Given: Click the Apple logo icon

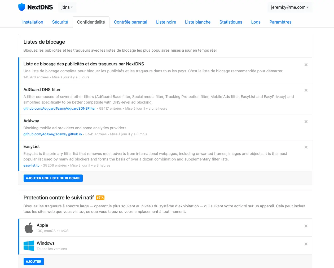Looking at the screenshot, I should 29,228.
